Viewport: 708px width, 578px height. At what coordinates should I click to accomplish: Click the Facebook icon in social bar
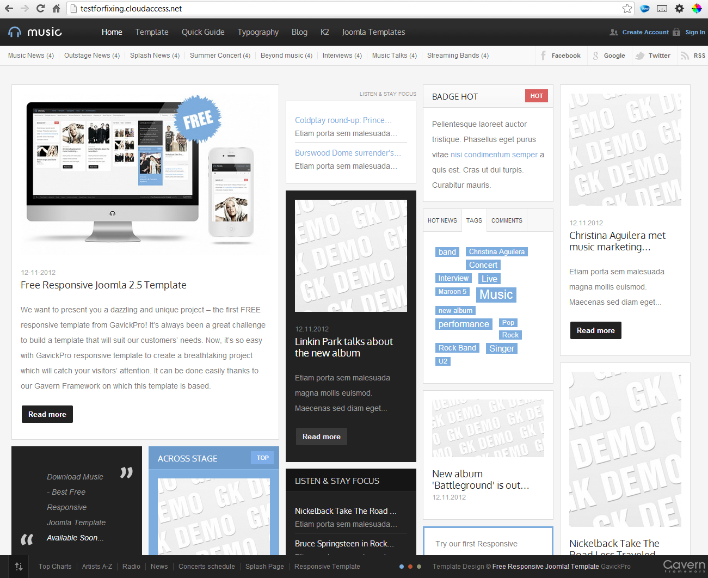543,56
